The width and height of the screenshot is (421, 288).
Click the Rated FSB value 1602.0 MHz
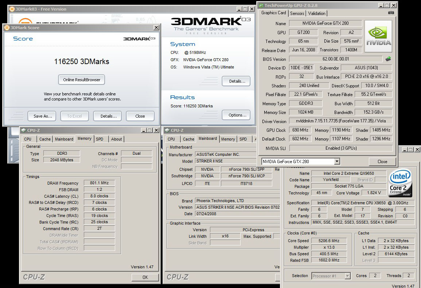pos(329,260)
